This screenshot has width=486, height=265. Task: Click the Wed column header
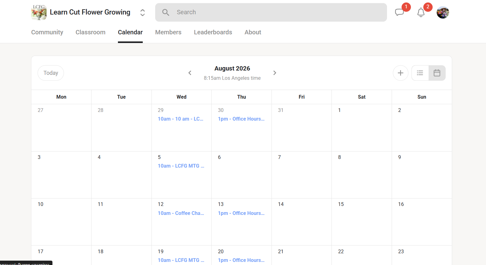(182, 97)
